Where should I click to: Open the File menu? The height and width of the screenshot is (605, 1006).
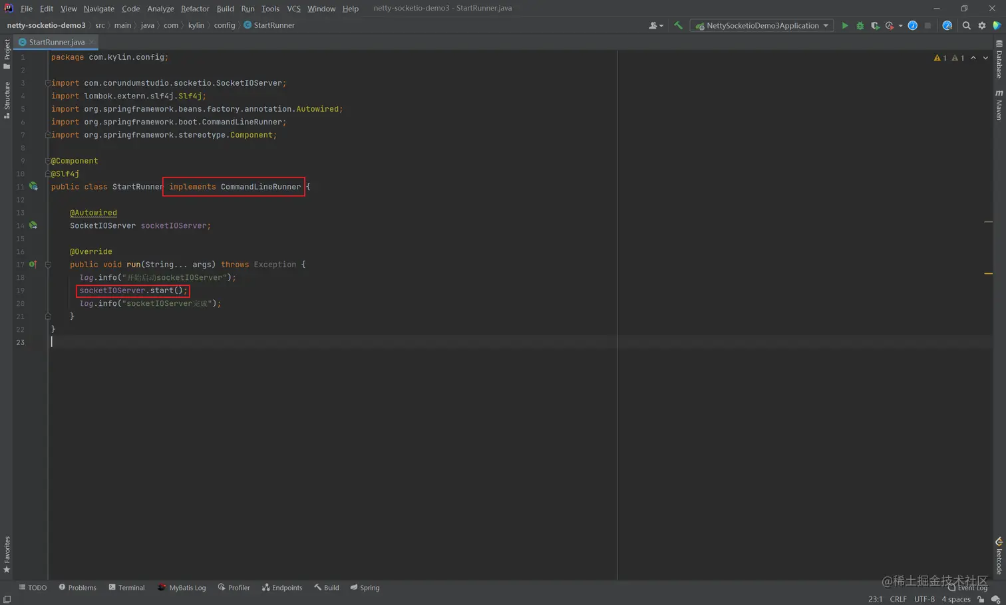coord(27,9)
